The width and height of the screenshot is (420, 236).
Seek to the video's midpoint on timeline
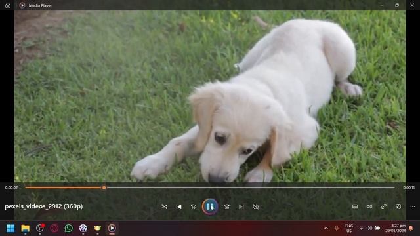click(210, 187)
